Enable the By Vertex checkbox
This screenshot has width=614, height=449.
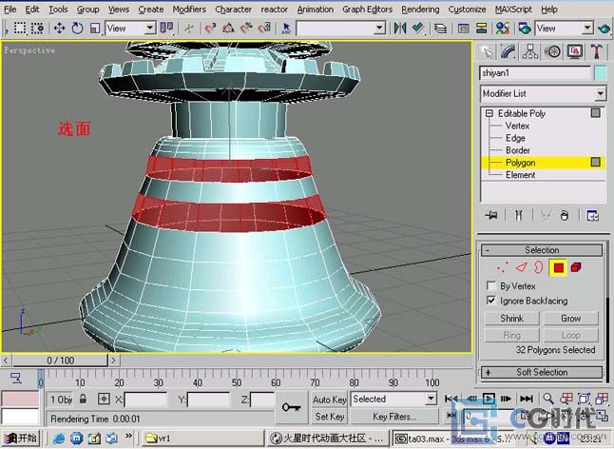coord(491,285)
